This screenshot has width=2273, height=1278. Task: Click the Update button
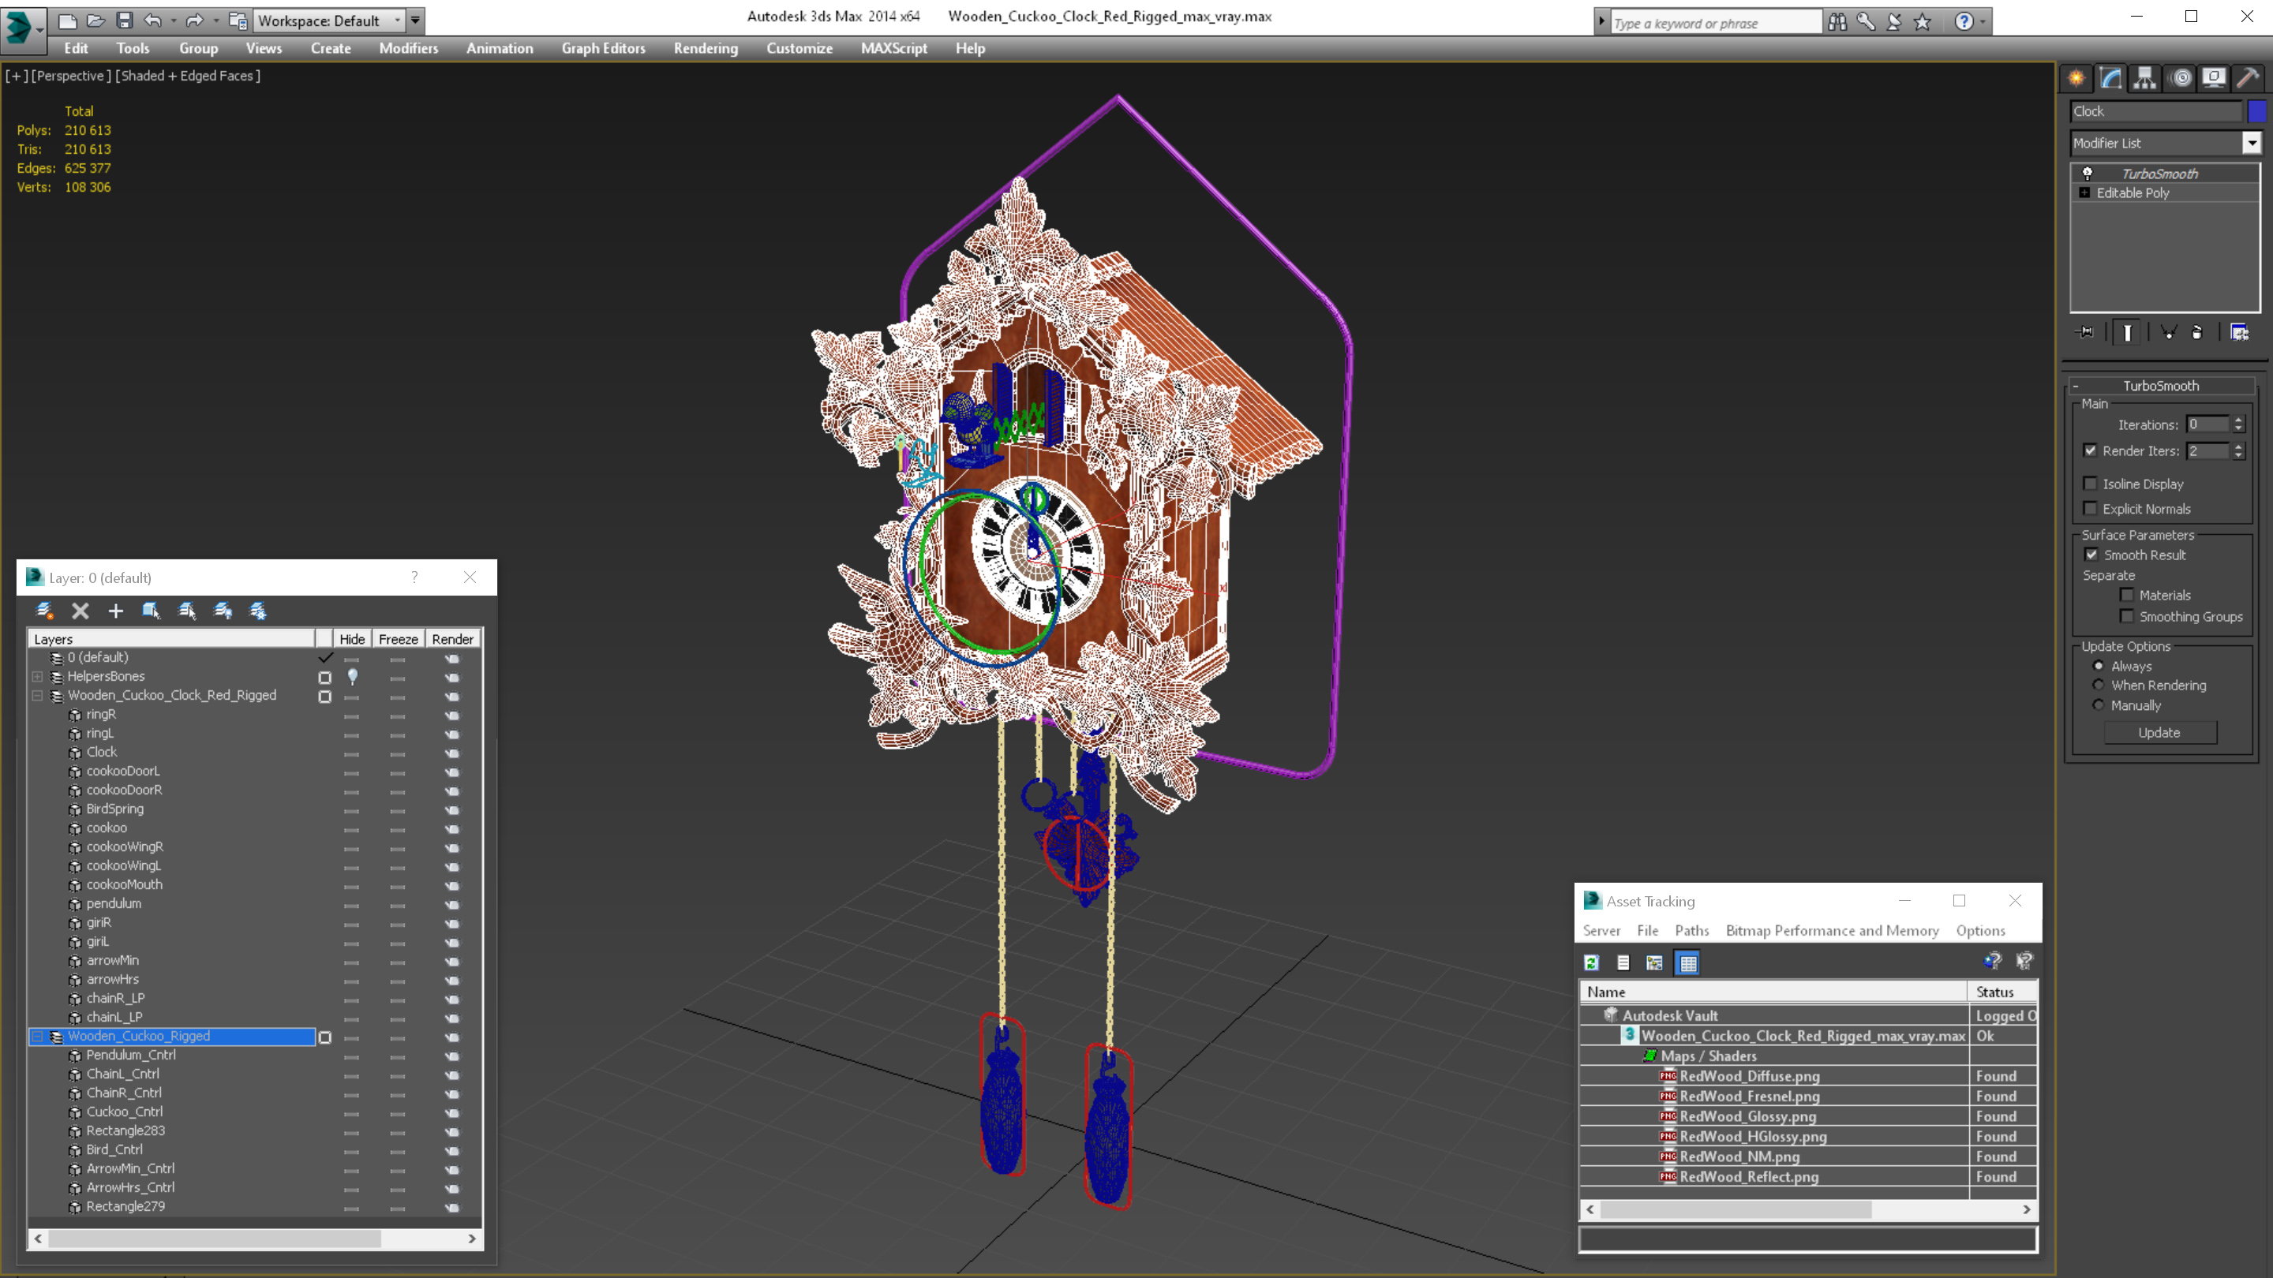click(2159, 732)
